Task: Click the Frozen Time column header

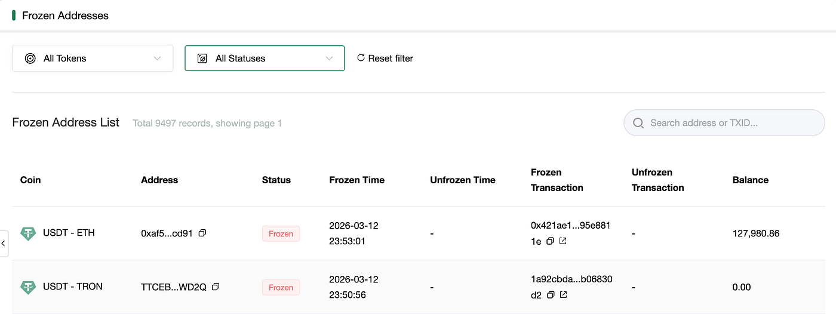Action: (x=356, y=180)
